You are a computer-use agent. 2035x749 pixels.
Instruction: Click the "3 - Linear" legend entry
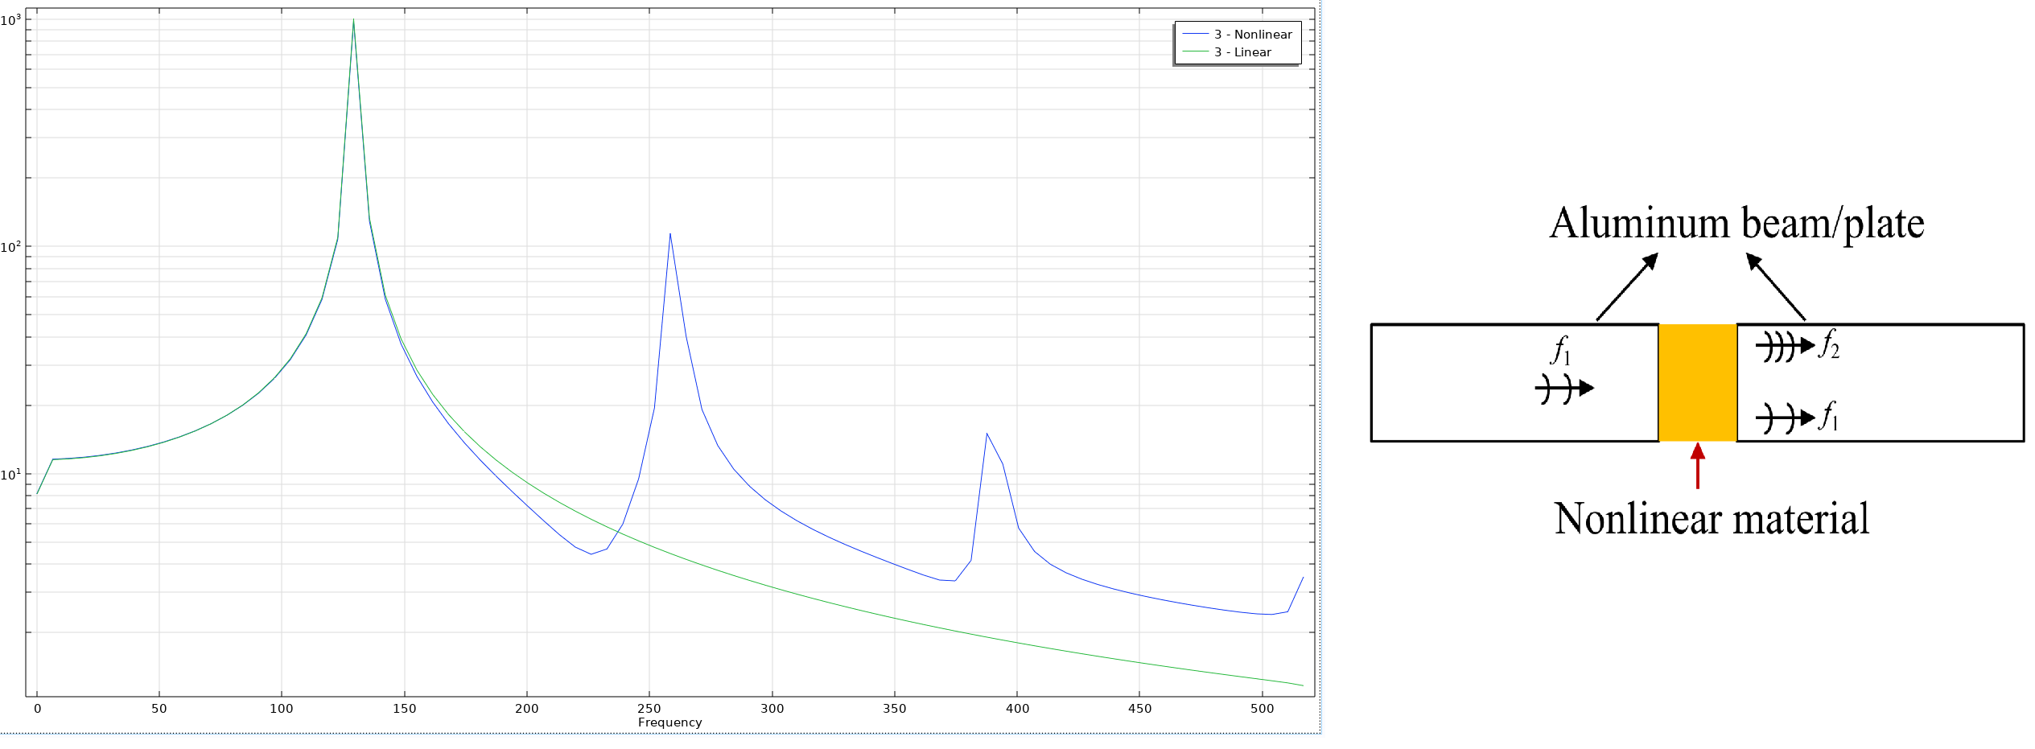coord(1242,52)
